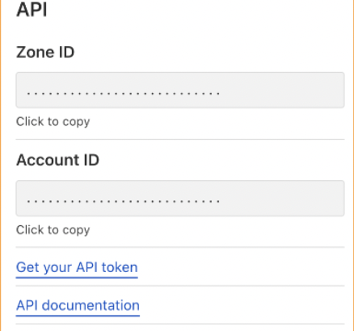Click the API section title
The image size is (354, 331).
pyautogui.click(x=32, y=10)
